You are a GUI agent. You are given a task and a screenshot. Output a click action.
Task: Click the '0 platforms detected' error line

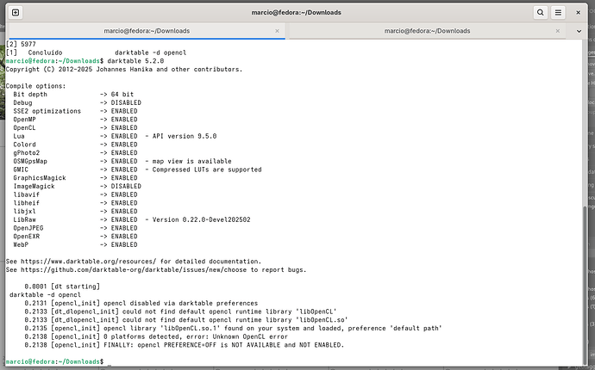tap(156, 336)
